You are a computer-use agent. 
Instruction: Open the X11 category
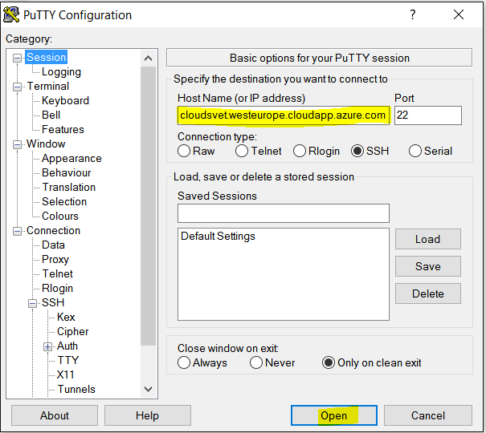pyautogui.click(x=65, y=374)
